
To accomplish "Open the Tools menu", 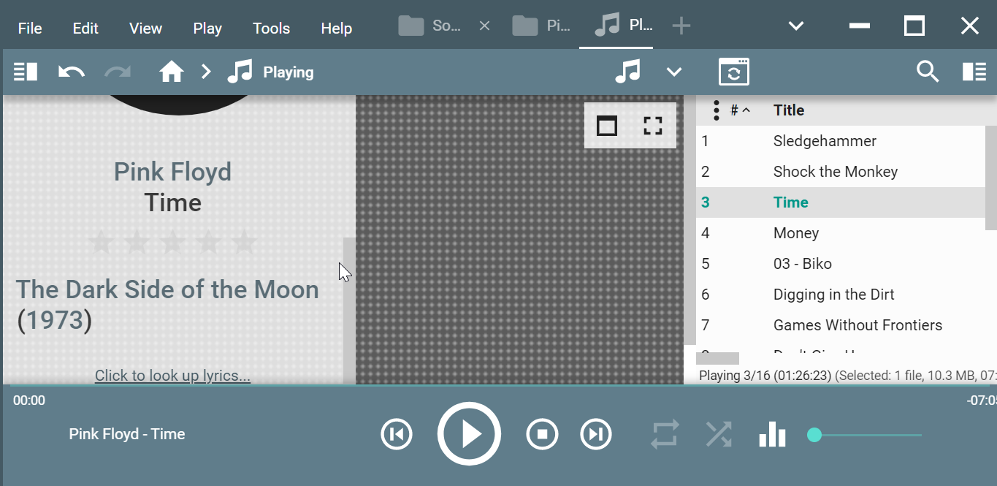I will click(271, 29).
